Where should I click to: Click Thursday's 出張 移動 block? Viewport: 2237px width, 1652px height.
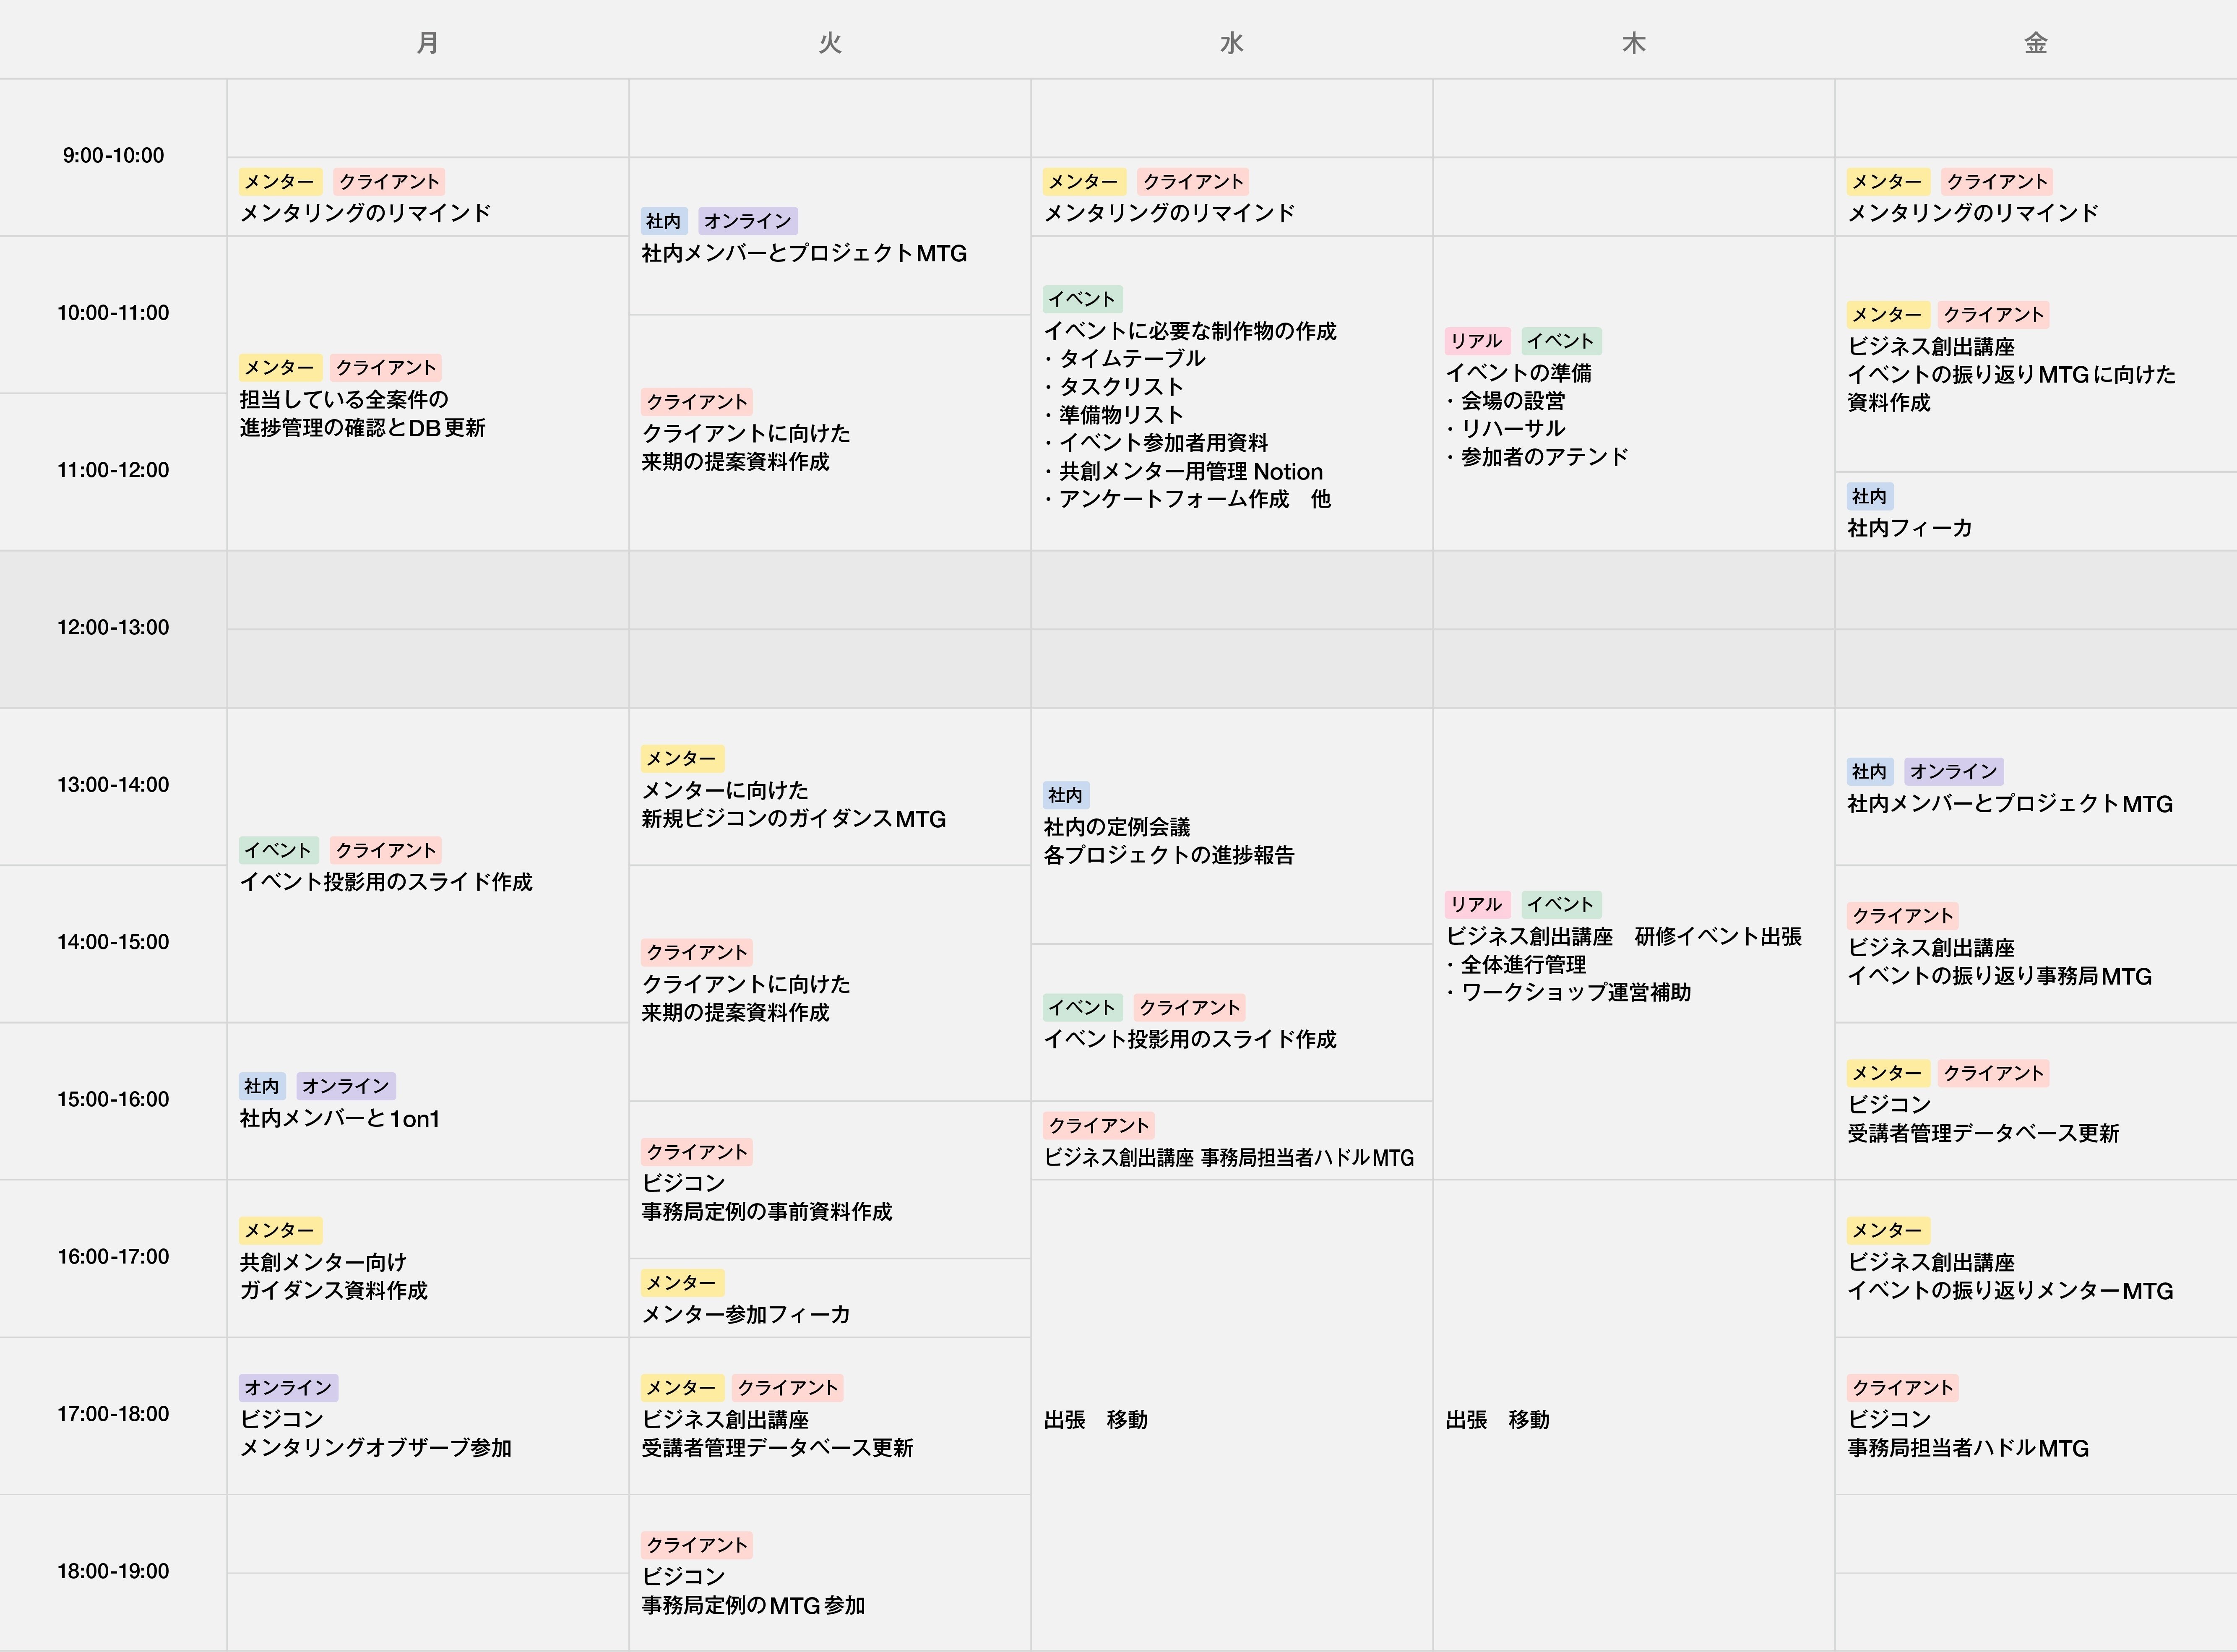point(1497,1420)
